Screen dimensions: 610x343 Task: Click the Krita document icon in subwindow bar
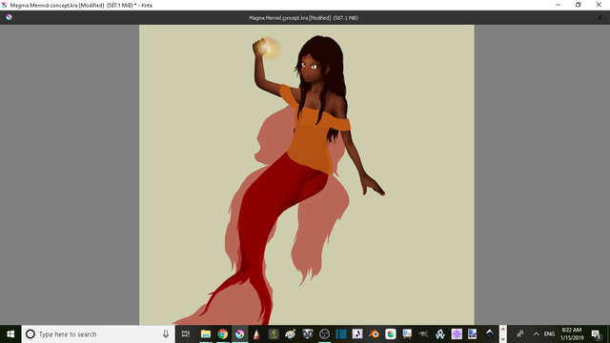click(9, 17)
